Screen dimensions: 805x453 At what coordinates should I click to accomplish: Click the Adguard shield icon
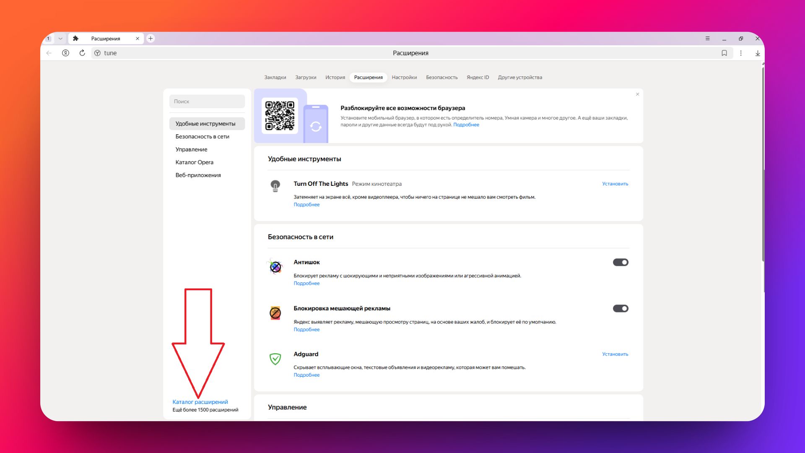275,359
